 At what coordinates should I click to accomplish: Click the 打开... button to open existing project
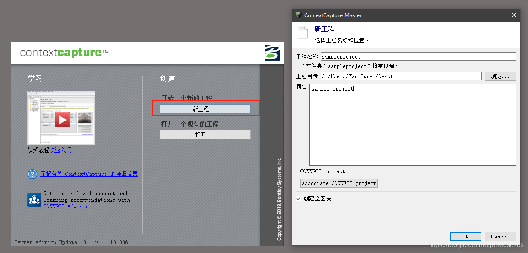click(x=205, y=134)
